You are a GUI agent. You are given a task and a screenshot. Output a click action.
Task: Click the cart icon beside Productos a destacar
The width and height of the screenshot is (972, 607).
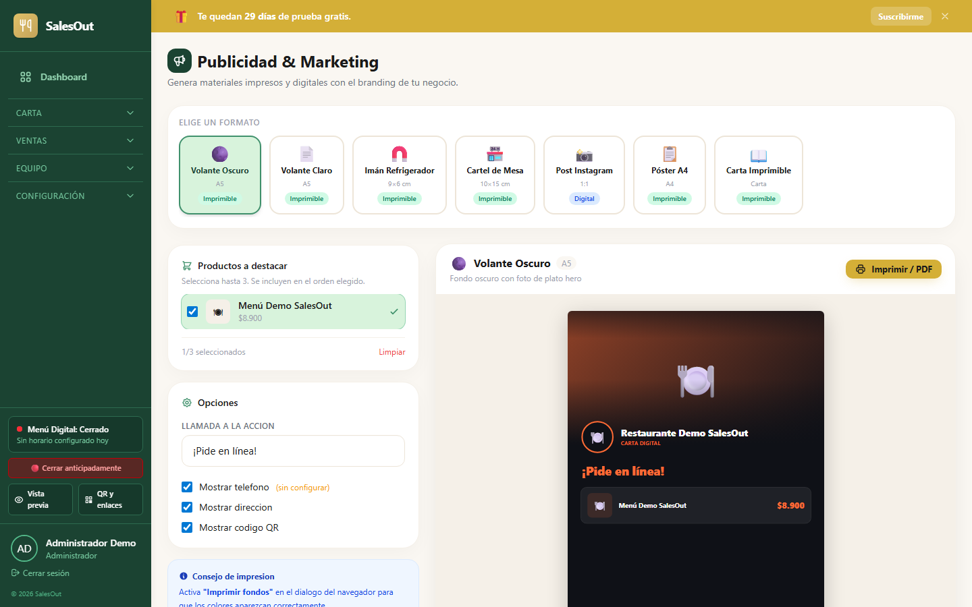point(187,266)
